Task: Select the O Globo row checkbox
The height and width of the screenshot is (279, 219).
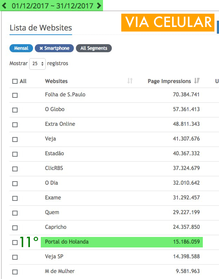Action: 15,110
